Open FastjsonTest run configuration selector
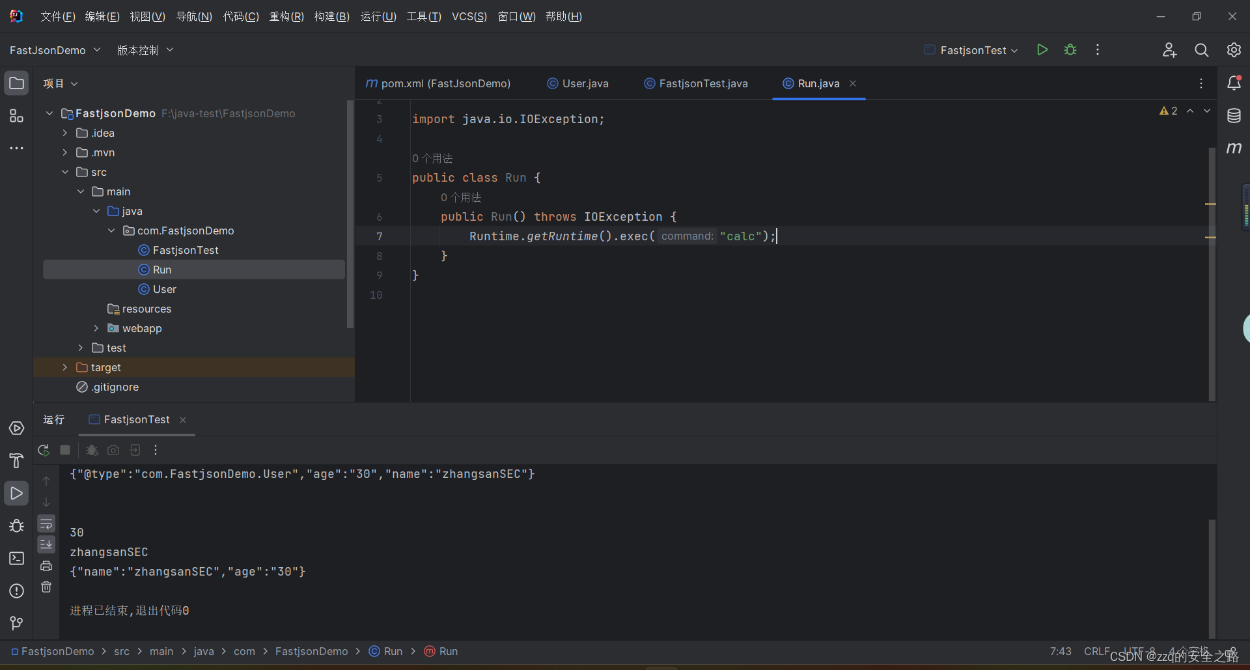The height and width of the screenshot is (670, 1250). click(971, 50)
